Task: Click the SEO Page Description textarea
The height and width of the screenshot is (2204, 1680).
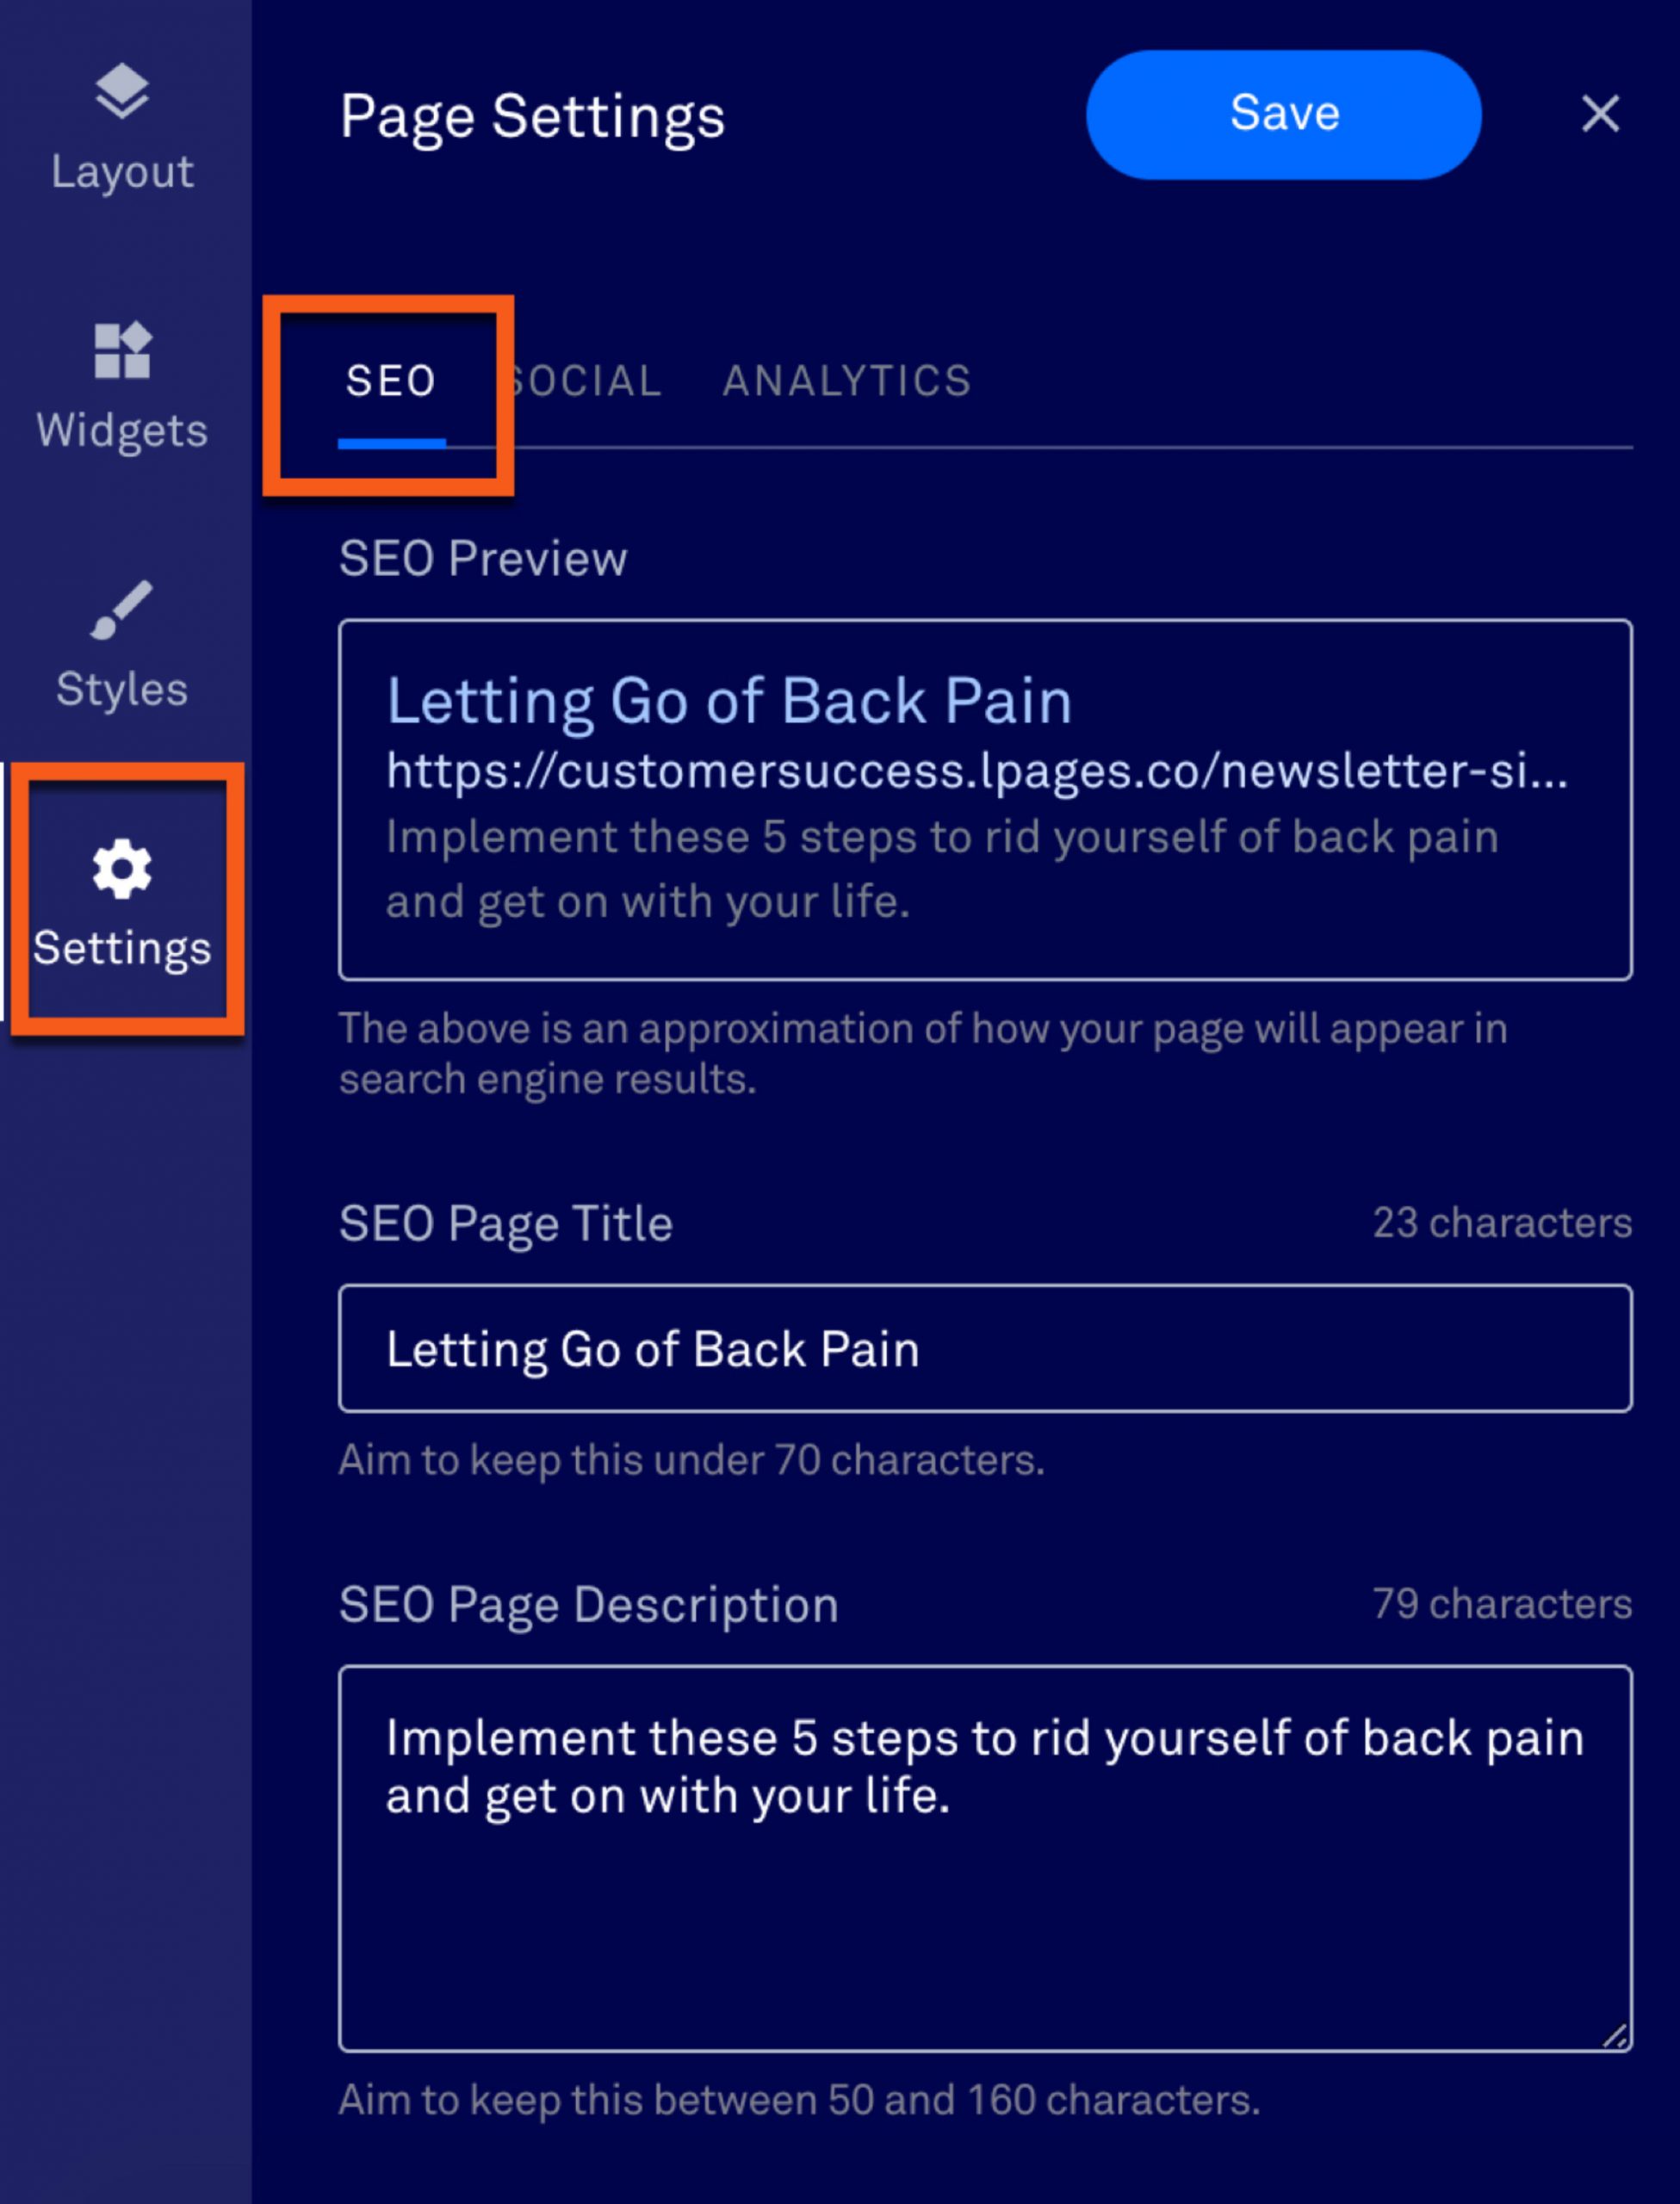Action: pyautogui.click(x=985, y=1858)
